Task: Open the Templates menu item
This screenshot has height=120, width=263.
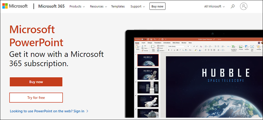Action: click(118, 6)
